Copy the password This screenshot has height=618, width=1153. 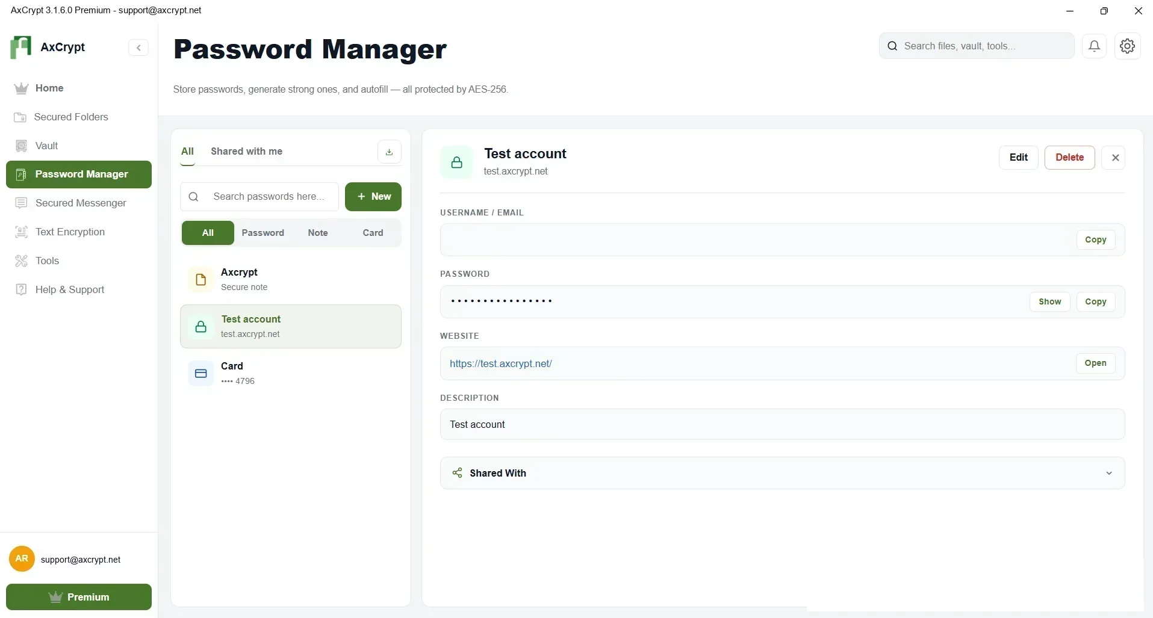tap(1096, 301)
